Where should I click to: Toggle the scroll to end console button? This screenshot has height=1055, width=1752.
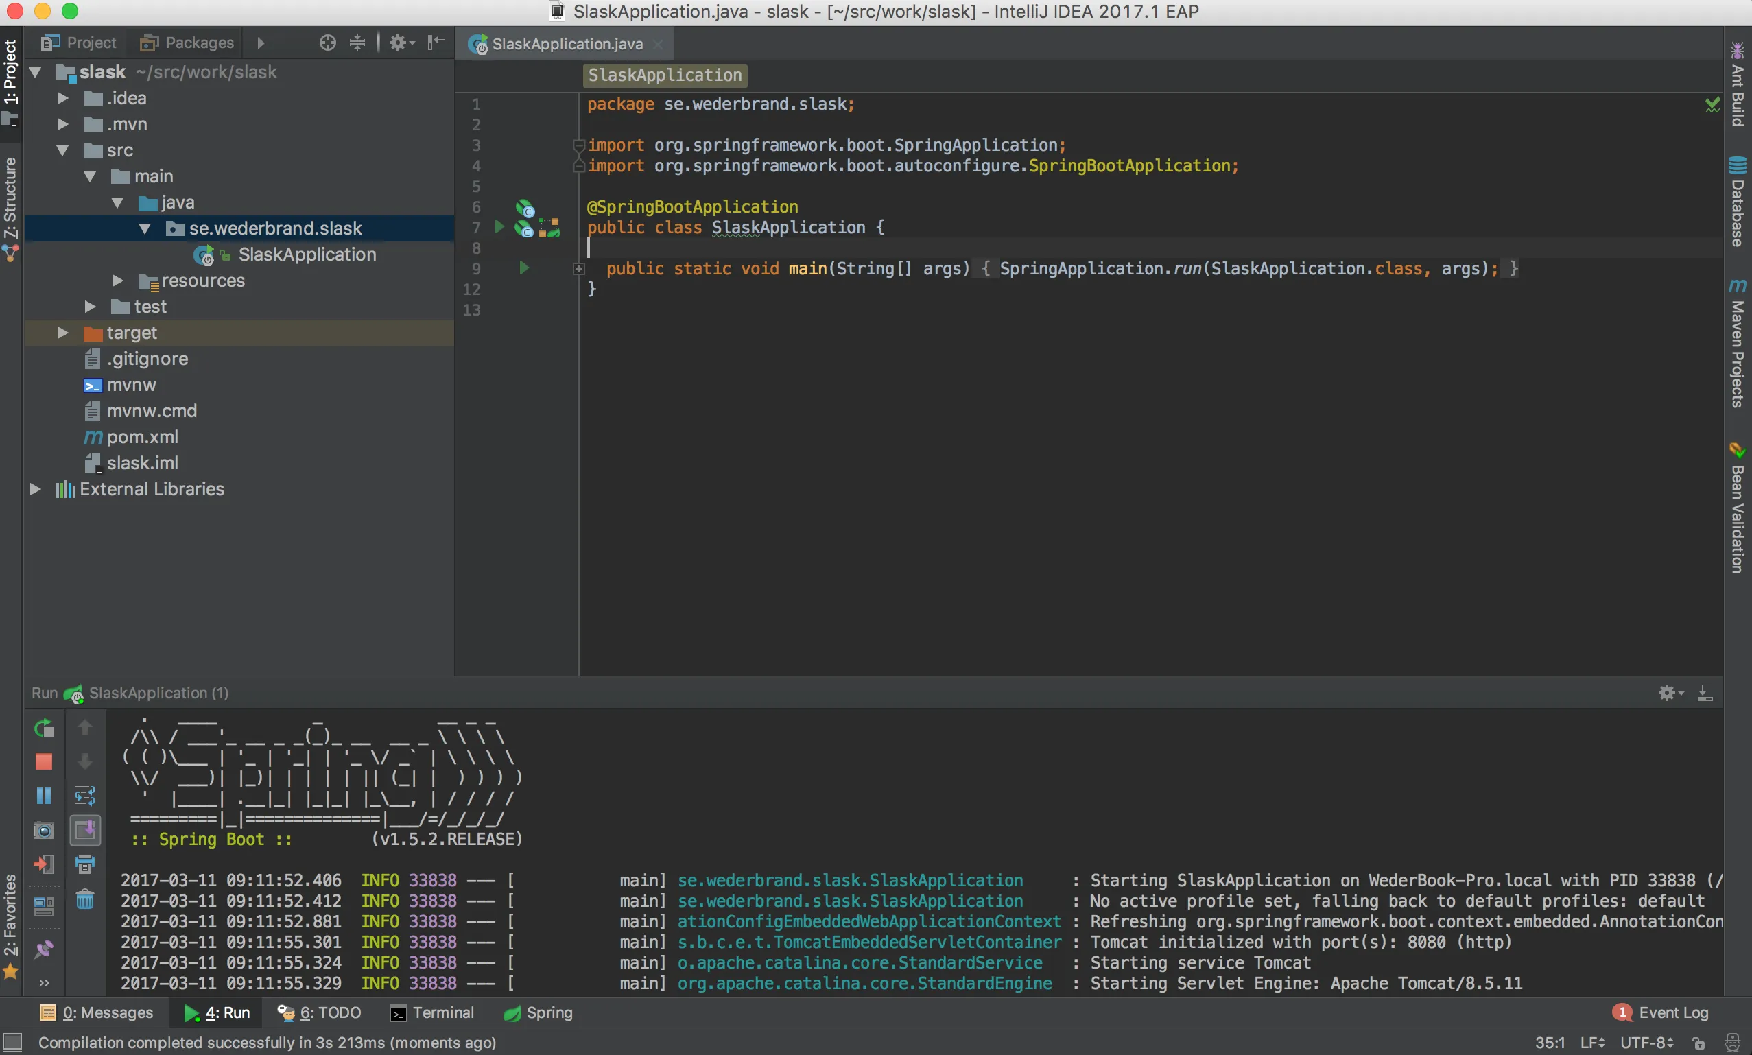(84, 831)
